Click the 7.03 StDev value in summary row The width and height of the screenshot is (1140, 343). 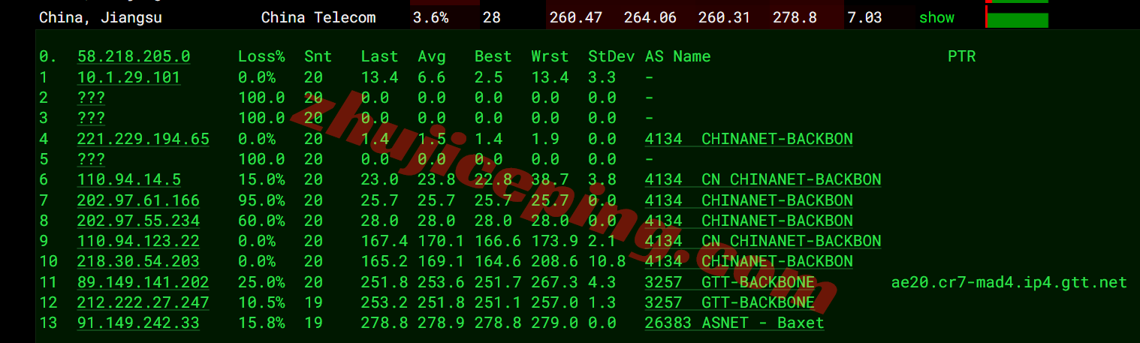click(x=864, y=17)
